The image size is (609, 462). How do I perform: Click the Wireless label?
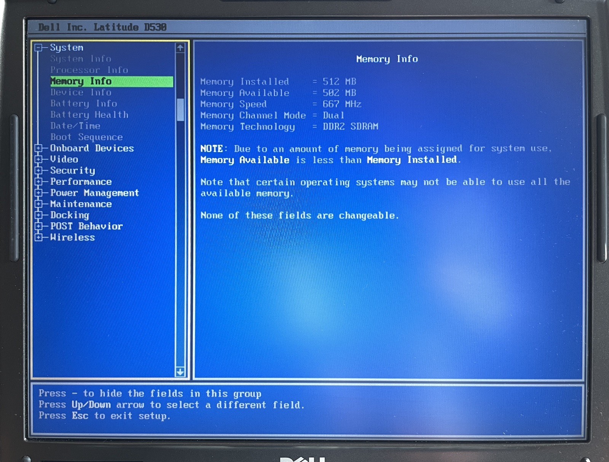[73, 237]
